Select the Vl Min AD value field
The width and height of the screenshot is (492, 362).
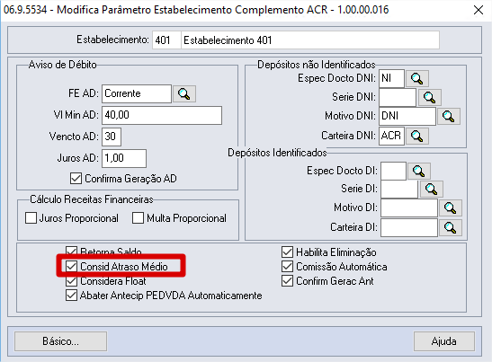162,115
